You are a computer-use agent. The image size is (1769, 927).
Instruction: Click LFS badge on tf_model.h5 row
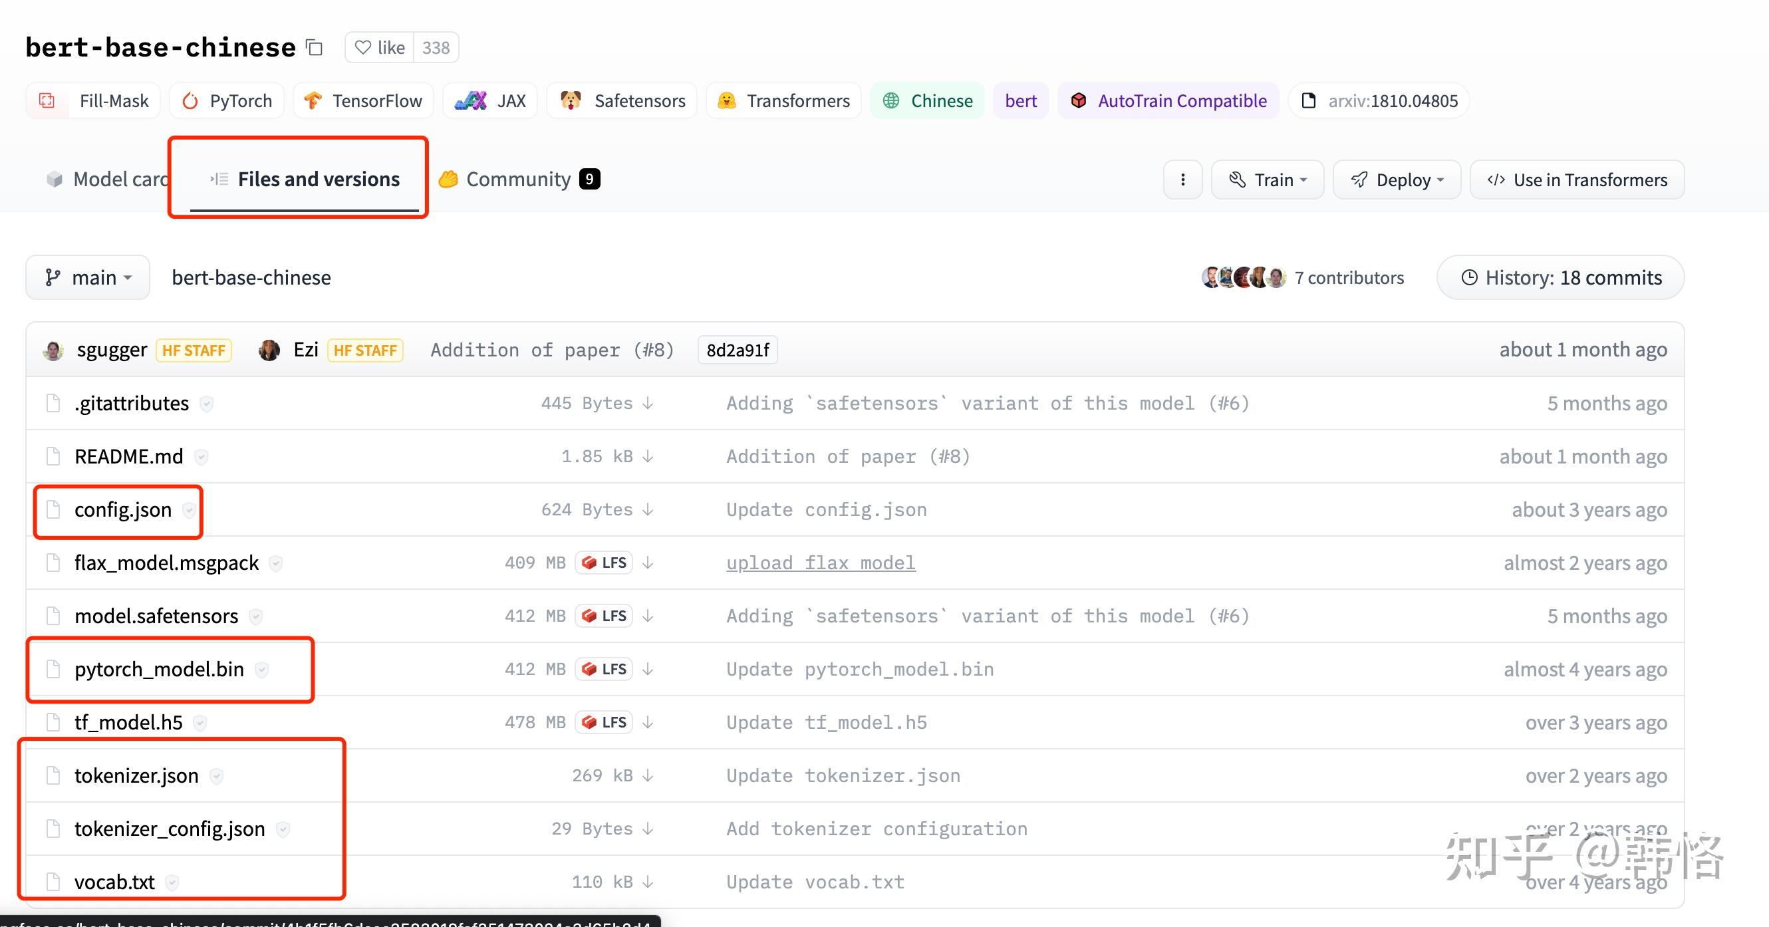click(605, 722)
